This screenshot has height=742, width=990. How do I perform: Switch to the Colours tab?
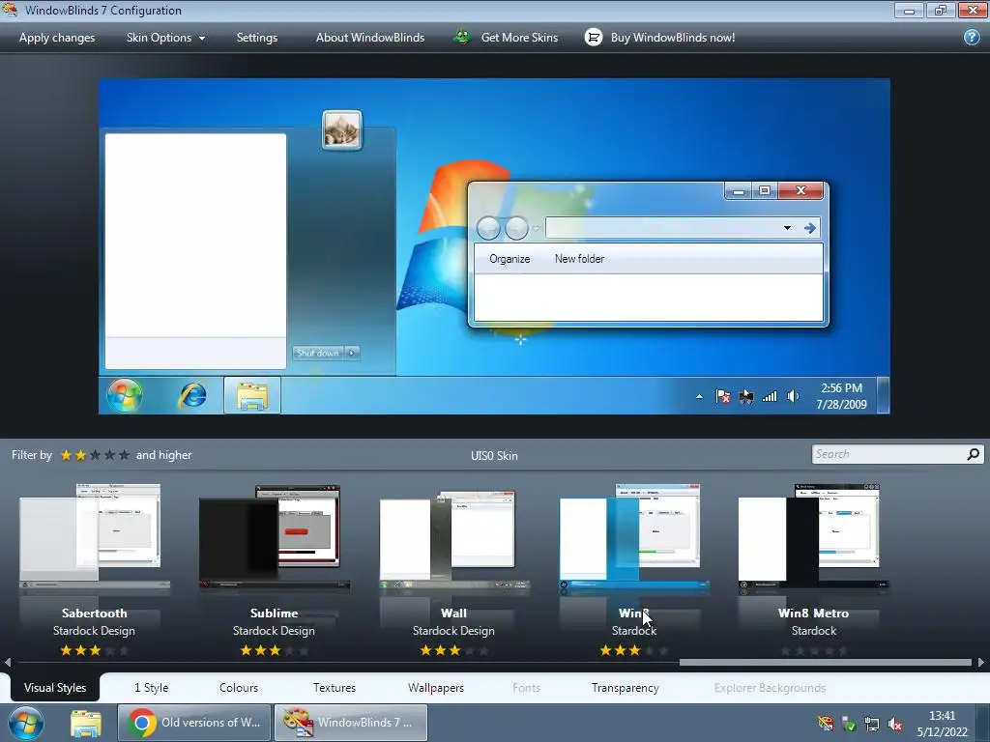239,688
